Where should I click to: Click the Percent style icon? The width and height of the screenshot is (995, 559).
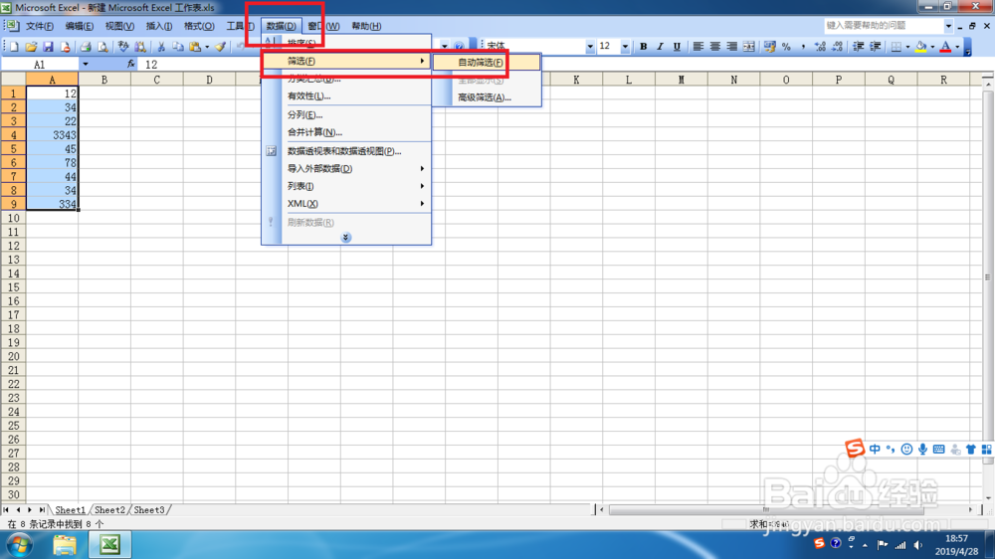click(786, 47)
